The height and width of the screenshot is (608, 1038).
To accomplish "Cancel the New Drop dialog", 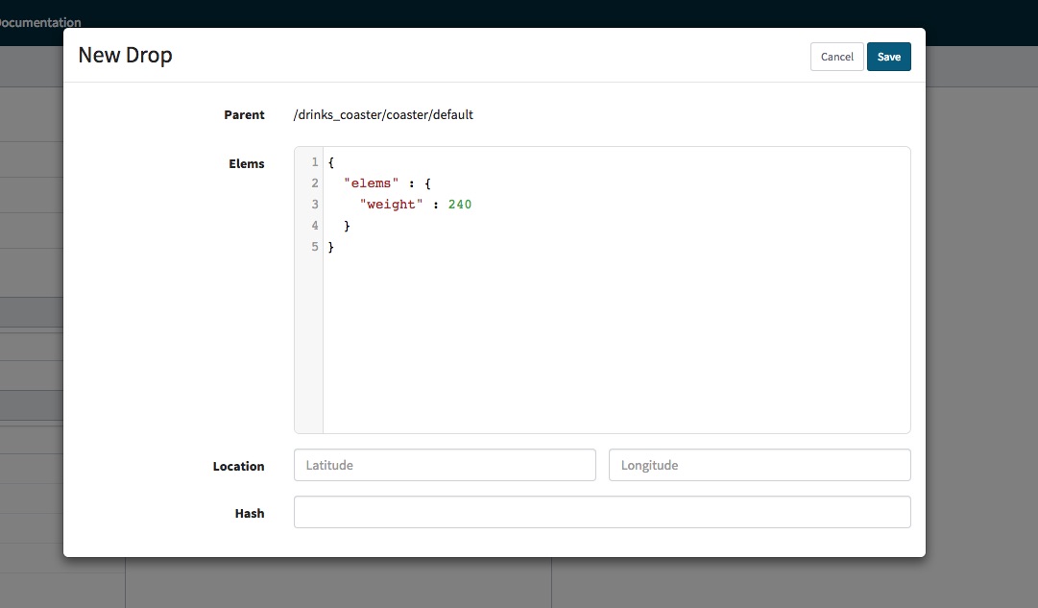I will click(x=836, y=57).
